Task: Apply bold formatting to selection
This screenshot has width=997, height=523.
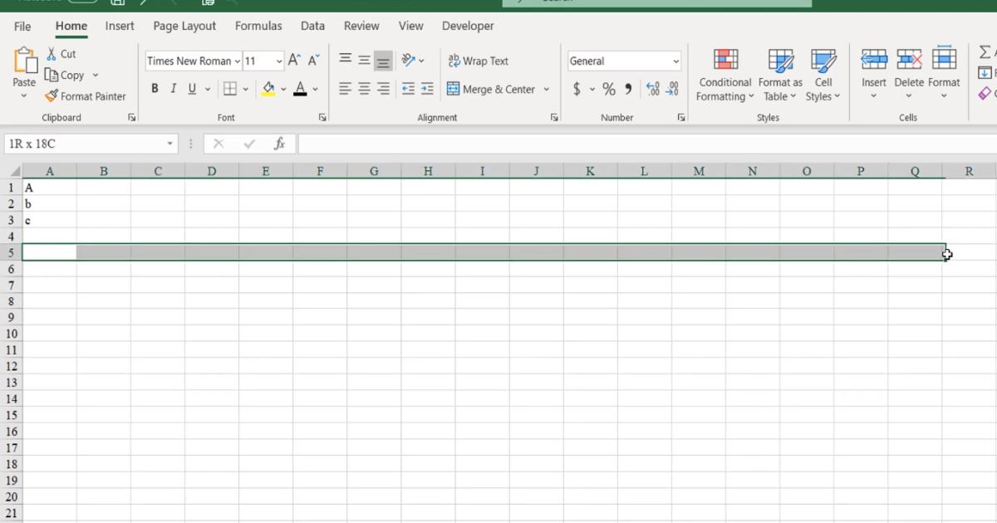Action: pos(155,89)
